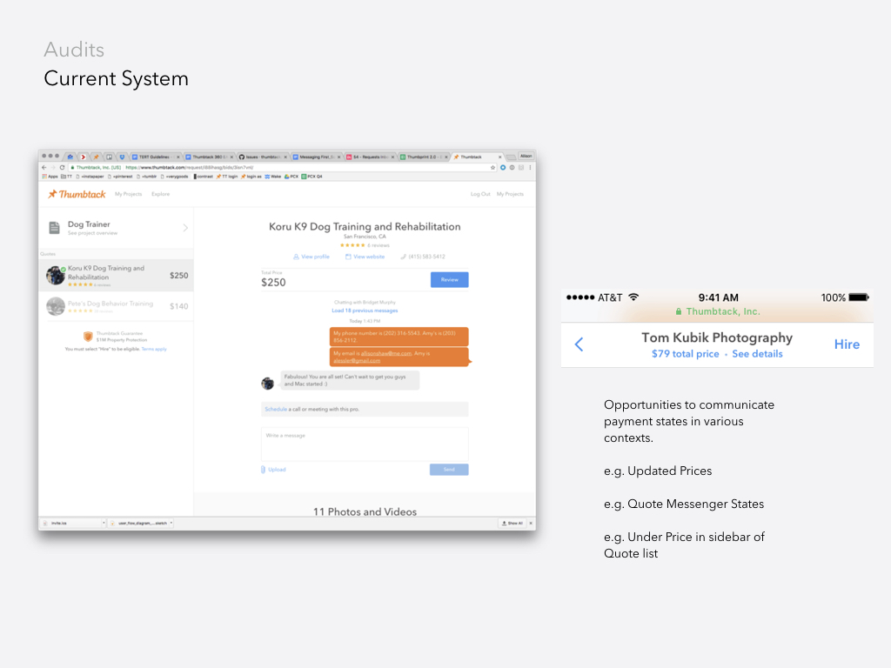Click the contrast bookmark
The image size is (891, 668).
coord(204,177)
